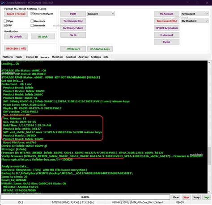The image size is (212, 205).
Task: Click the log scrollbar up arrow
Action: point(209,63)
